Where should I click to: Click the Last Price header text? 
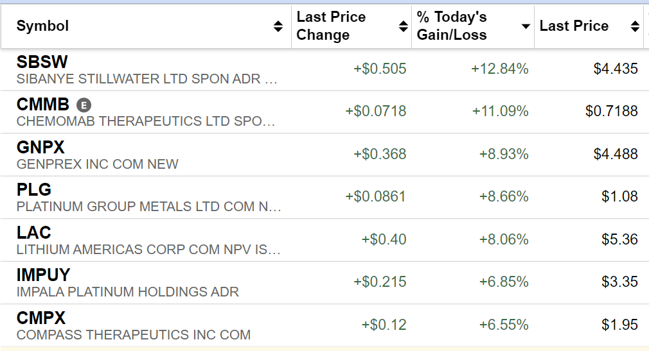pos(574,26)
